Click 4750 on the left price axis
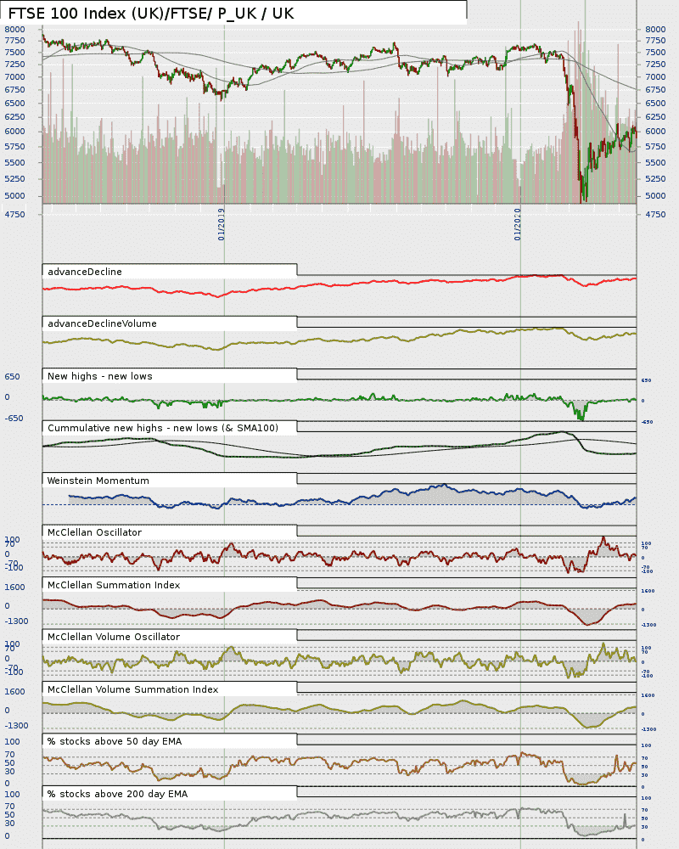The width and height of the screenshot is (679, 849). click(14, 215)
